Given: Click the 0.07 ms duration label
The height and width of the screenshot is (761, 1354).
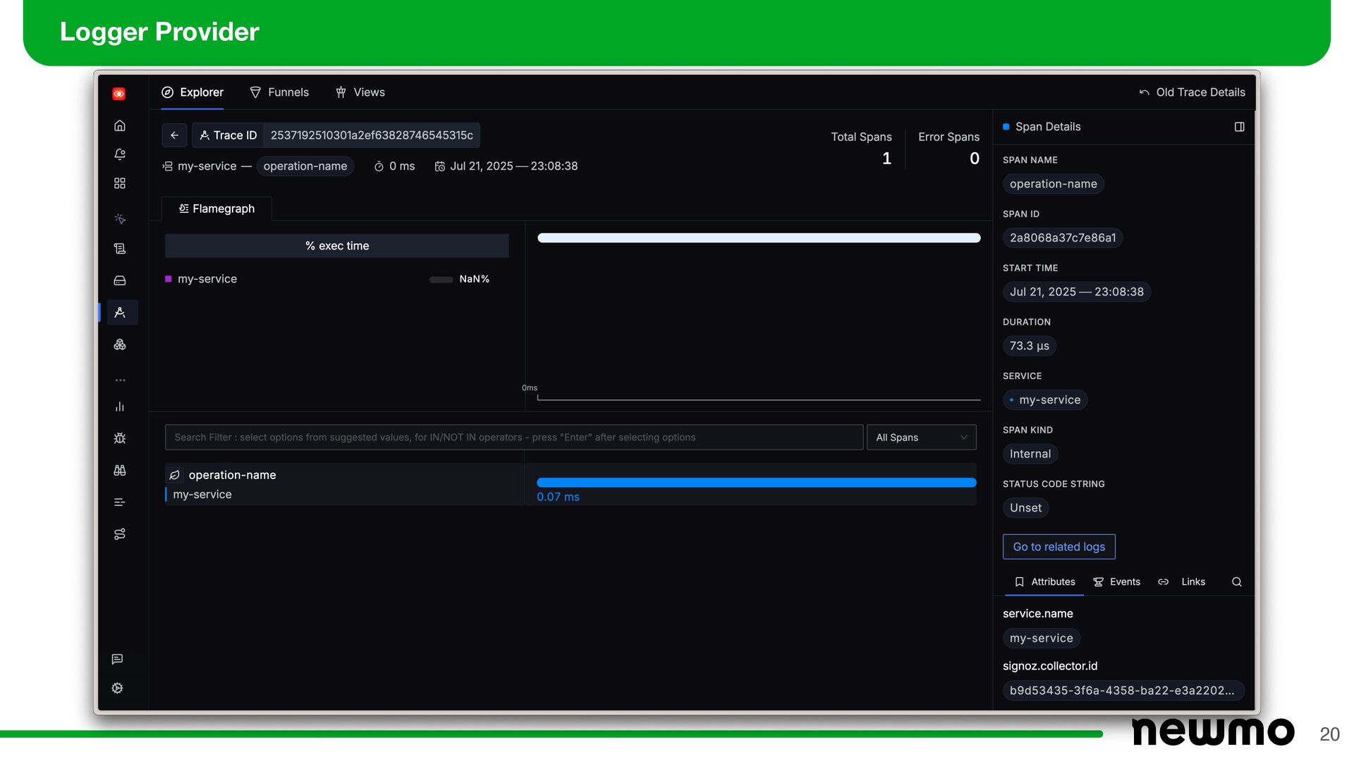Looking at the screenshot, I should pos(558,497).
